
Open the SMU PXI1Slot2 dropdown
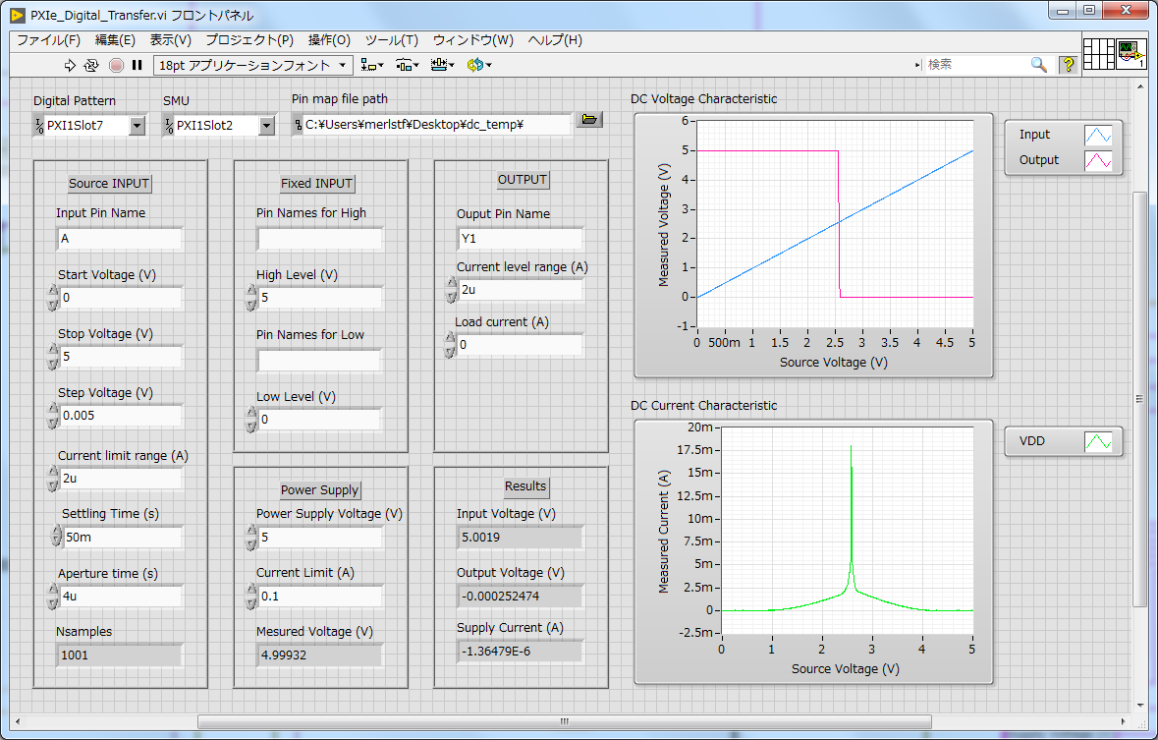(267, 126)
